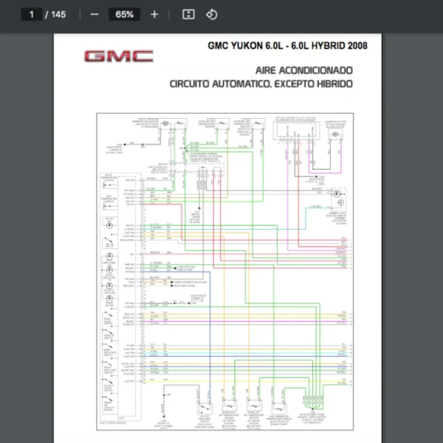Click the CIRCUITO AUTOMATICO, EXCEPTO HIBRIDO subtitle
The width and height of the screenshot is (443, 443).
pyautogui.click(x=261, y=83)
